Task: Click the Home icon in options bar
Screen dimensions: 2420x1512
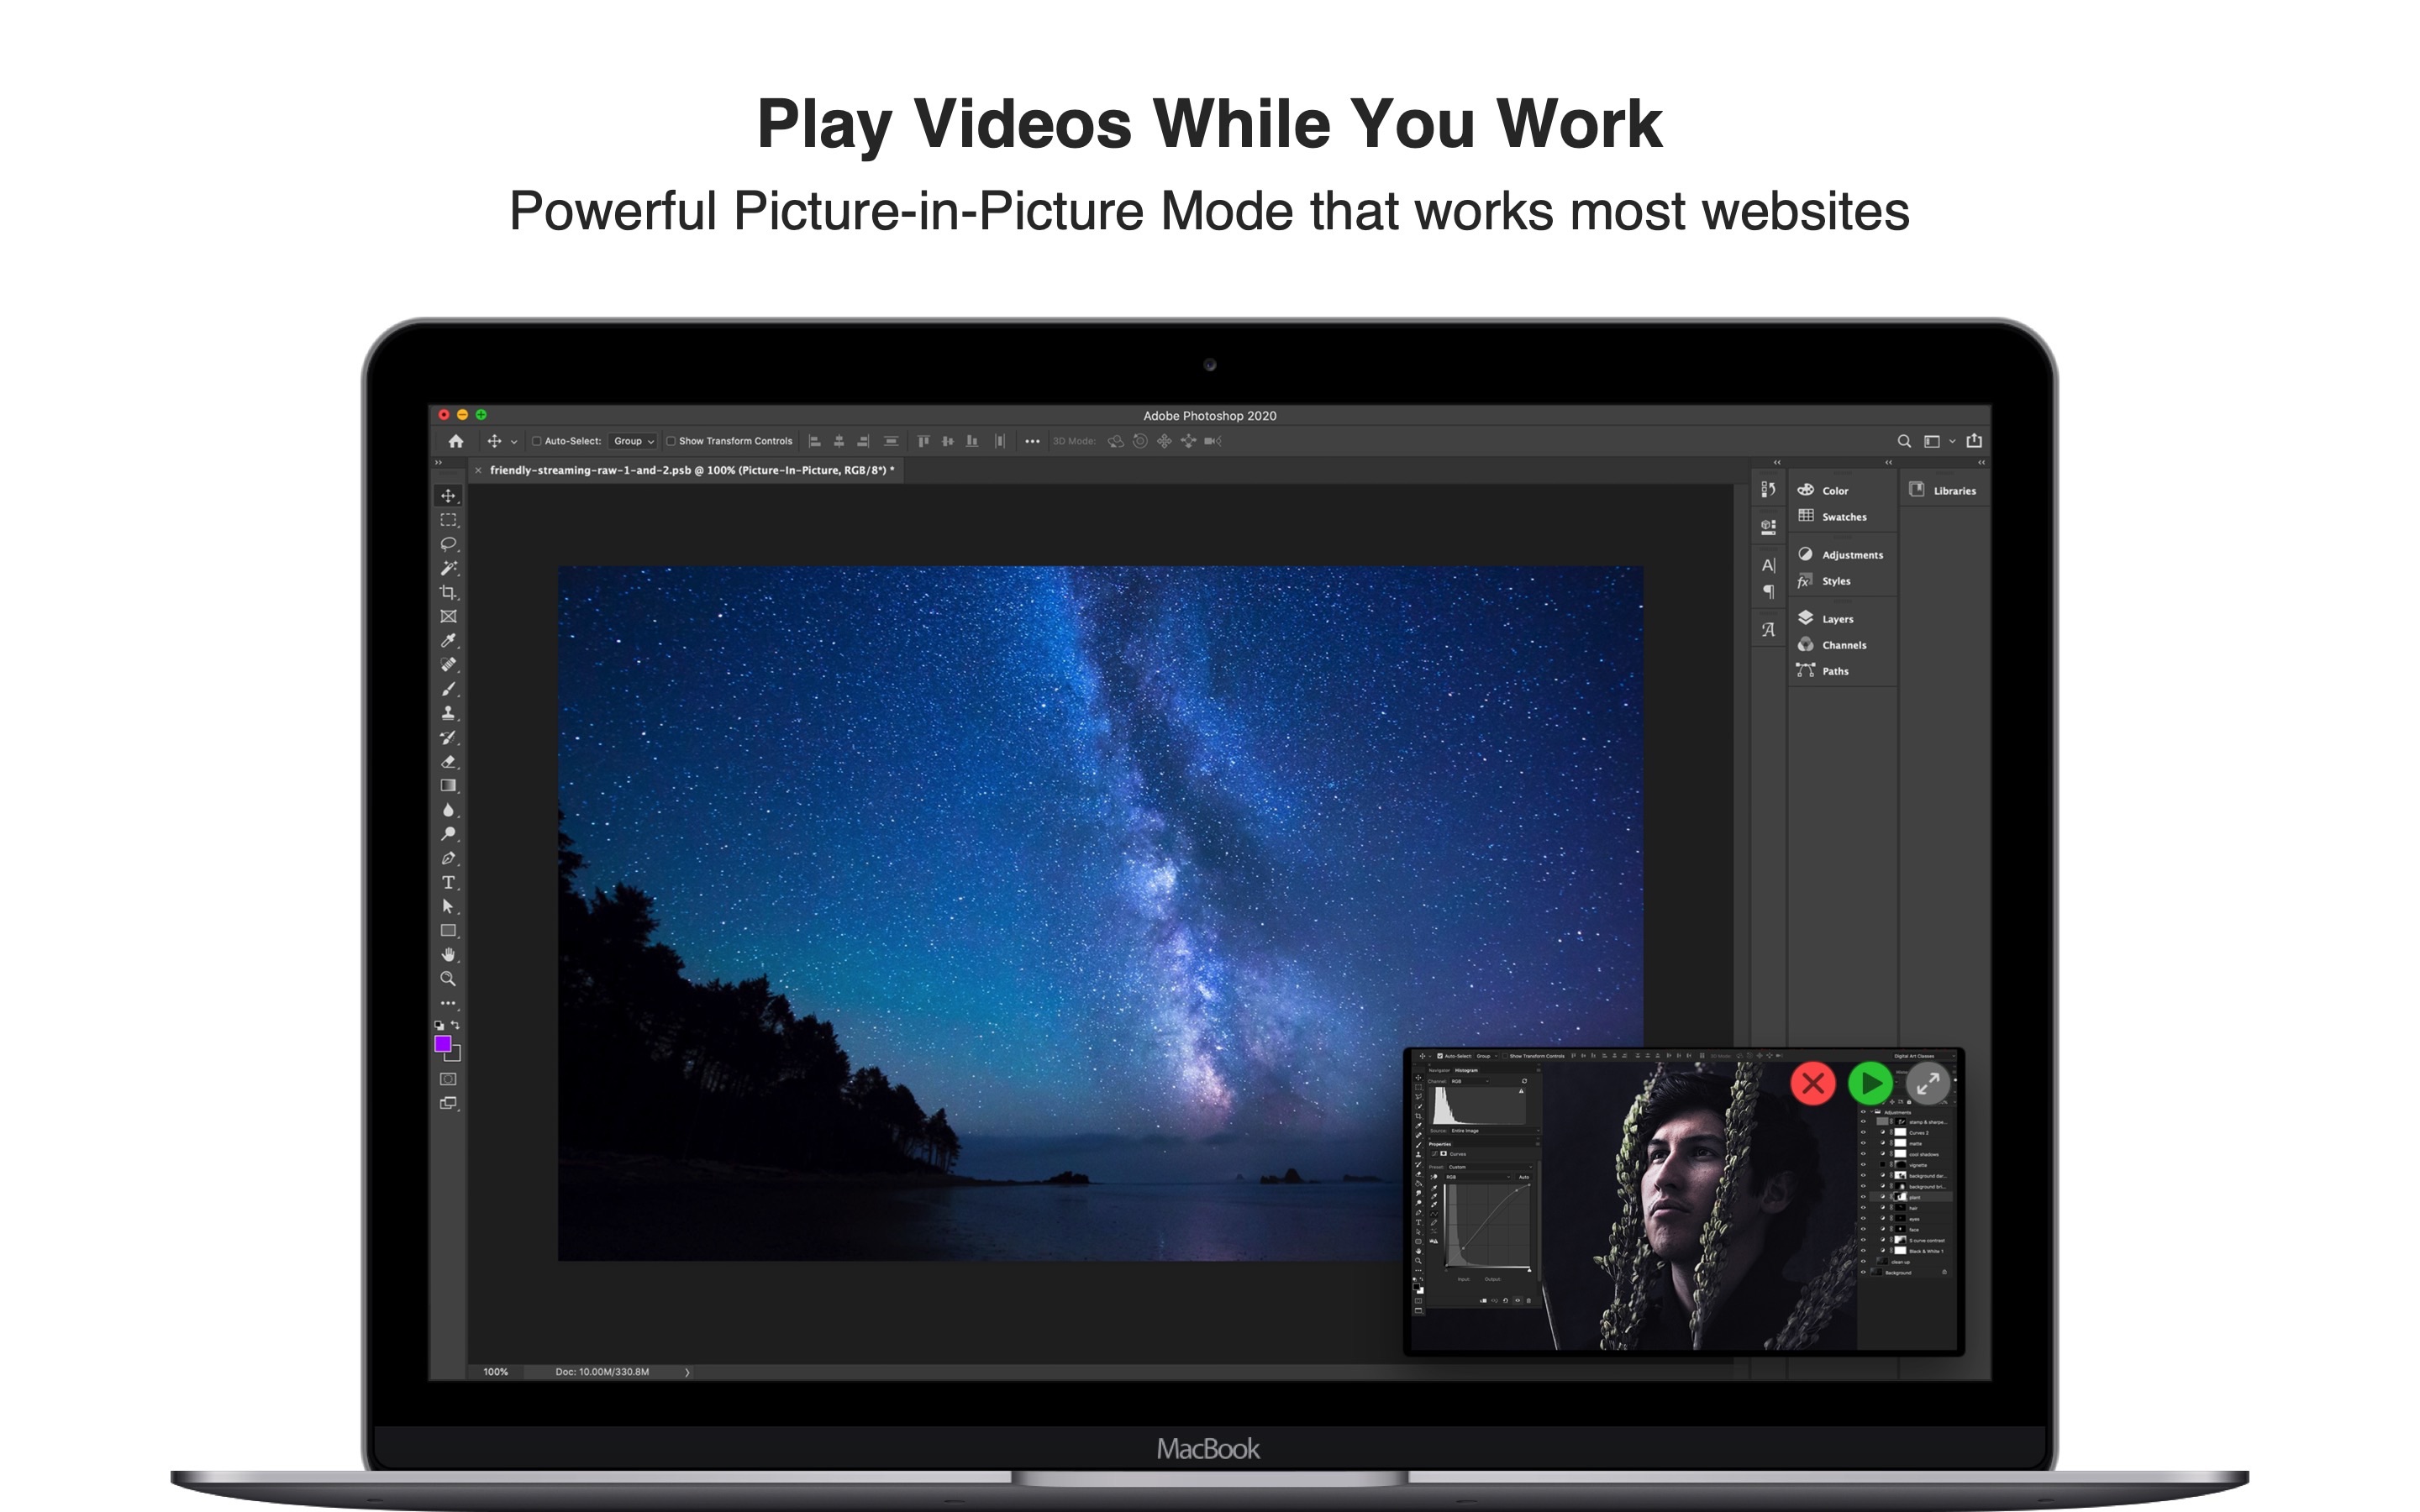Action: click(x=456, y=441)
